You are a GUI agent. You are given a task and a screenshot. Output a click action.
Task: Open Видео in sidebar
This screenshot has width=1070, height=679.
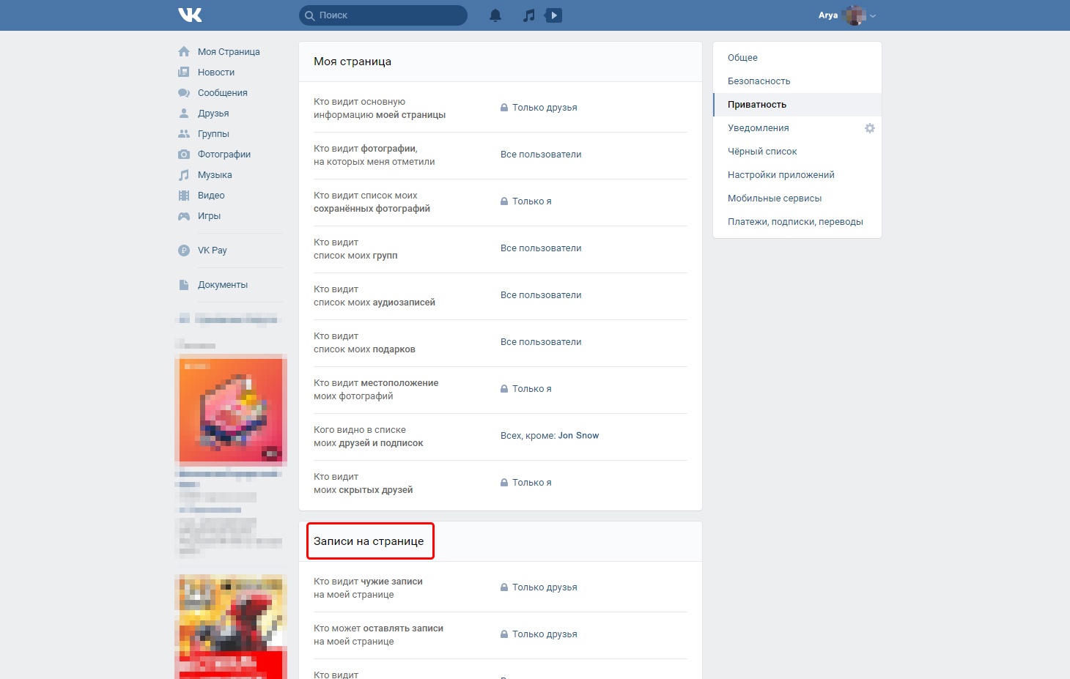(211, 196)
